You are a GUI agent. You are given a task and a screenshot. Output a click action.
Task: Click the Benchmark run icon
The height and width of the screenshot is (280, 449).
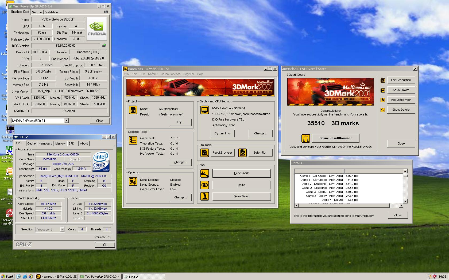click(204, 173)
